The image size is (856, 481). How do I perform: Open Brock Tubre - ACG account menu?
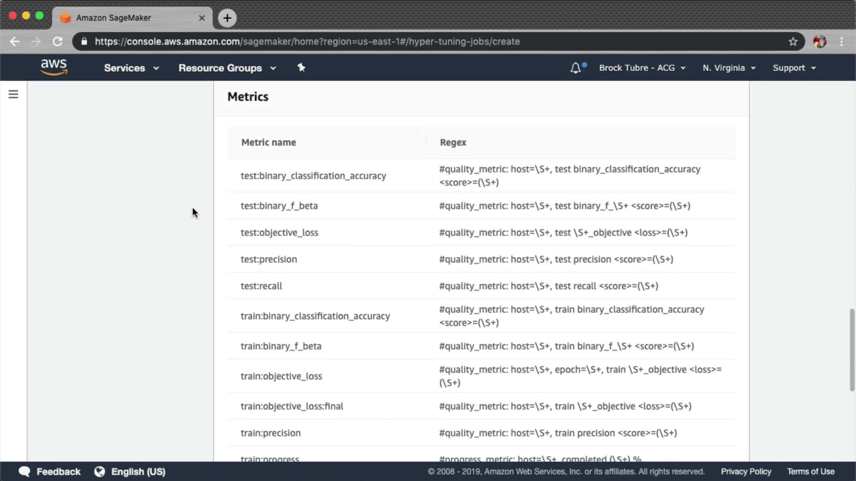point(642,68)
